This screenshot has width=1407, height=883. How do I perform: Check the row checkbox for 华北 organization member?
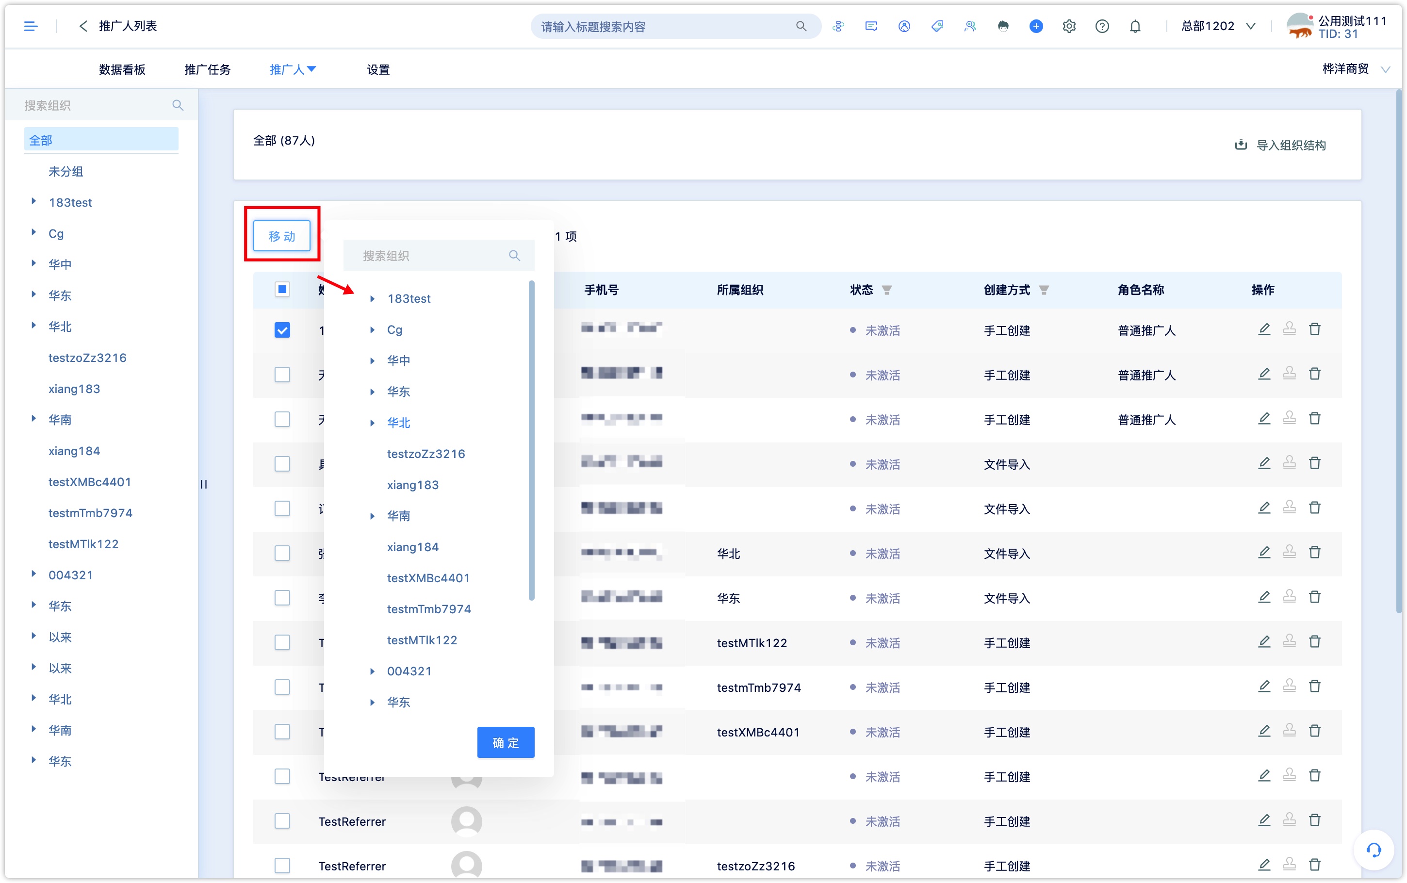(x=282, y=553)
